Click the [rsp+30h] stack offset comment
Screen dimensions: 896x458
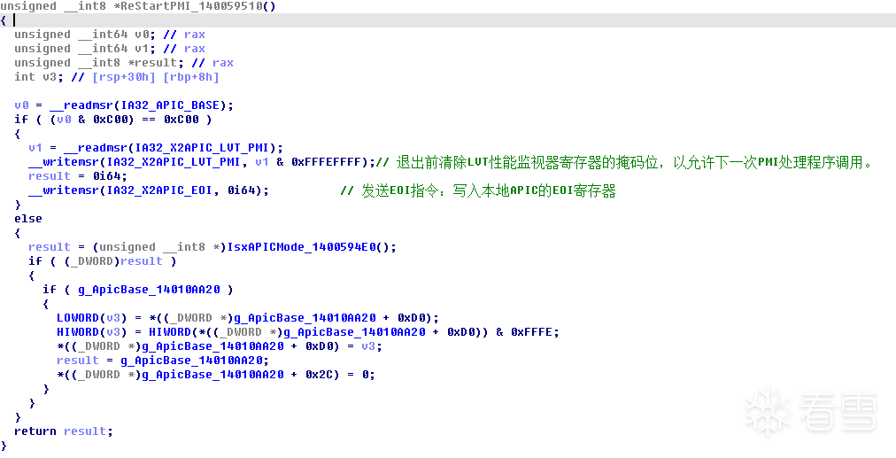(124, 77)
